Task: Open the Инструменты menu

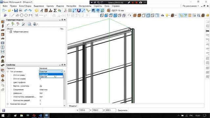Action: [85, 6]
